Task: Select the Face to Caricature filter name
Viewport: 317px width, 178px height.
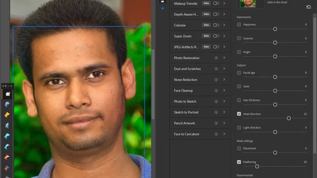Action: [x=187, y=134]
